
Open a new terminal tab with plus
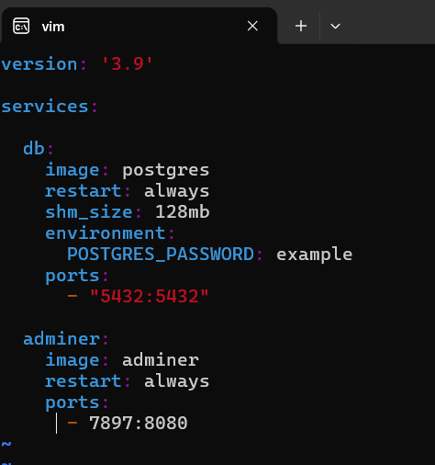click(301, 26)
